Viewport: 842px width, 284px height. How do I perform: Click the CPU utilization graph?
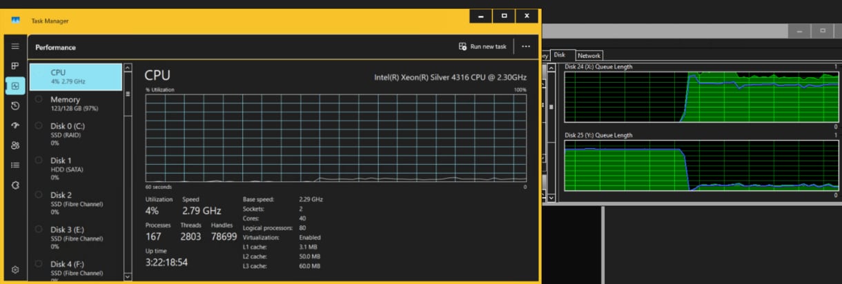335,138
